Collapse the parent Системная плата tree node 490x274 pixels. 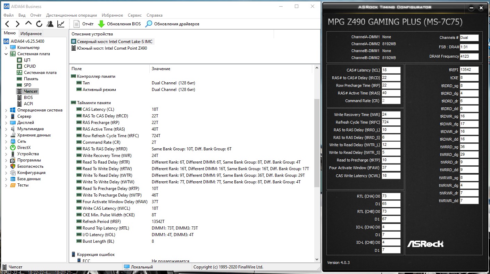6,54
